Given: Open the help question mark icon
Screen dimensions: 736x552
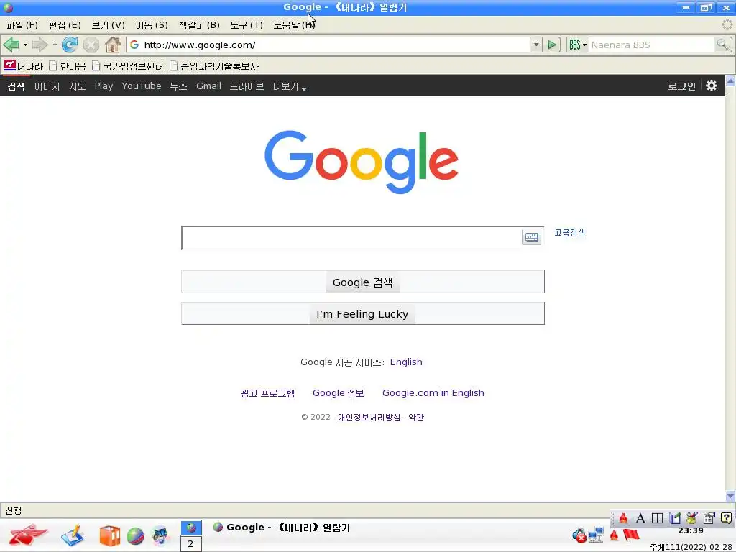Looking at the screenshot, I should (x=726, y=518).
